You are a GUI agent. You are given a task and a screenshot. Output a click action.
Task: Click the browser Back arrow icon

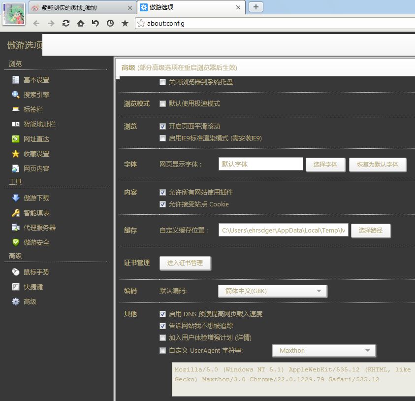coord(36,23)
